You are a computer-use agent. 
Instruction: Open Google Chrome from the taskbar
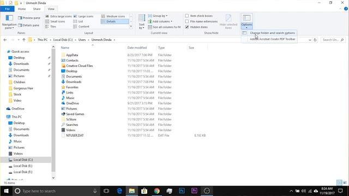pos(157,191)
